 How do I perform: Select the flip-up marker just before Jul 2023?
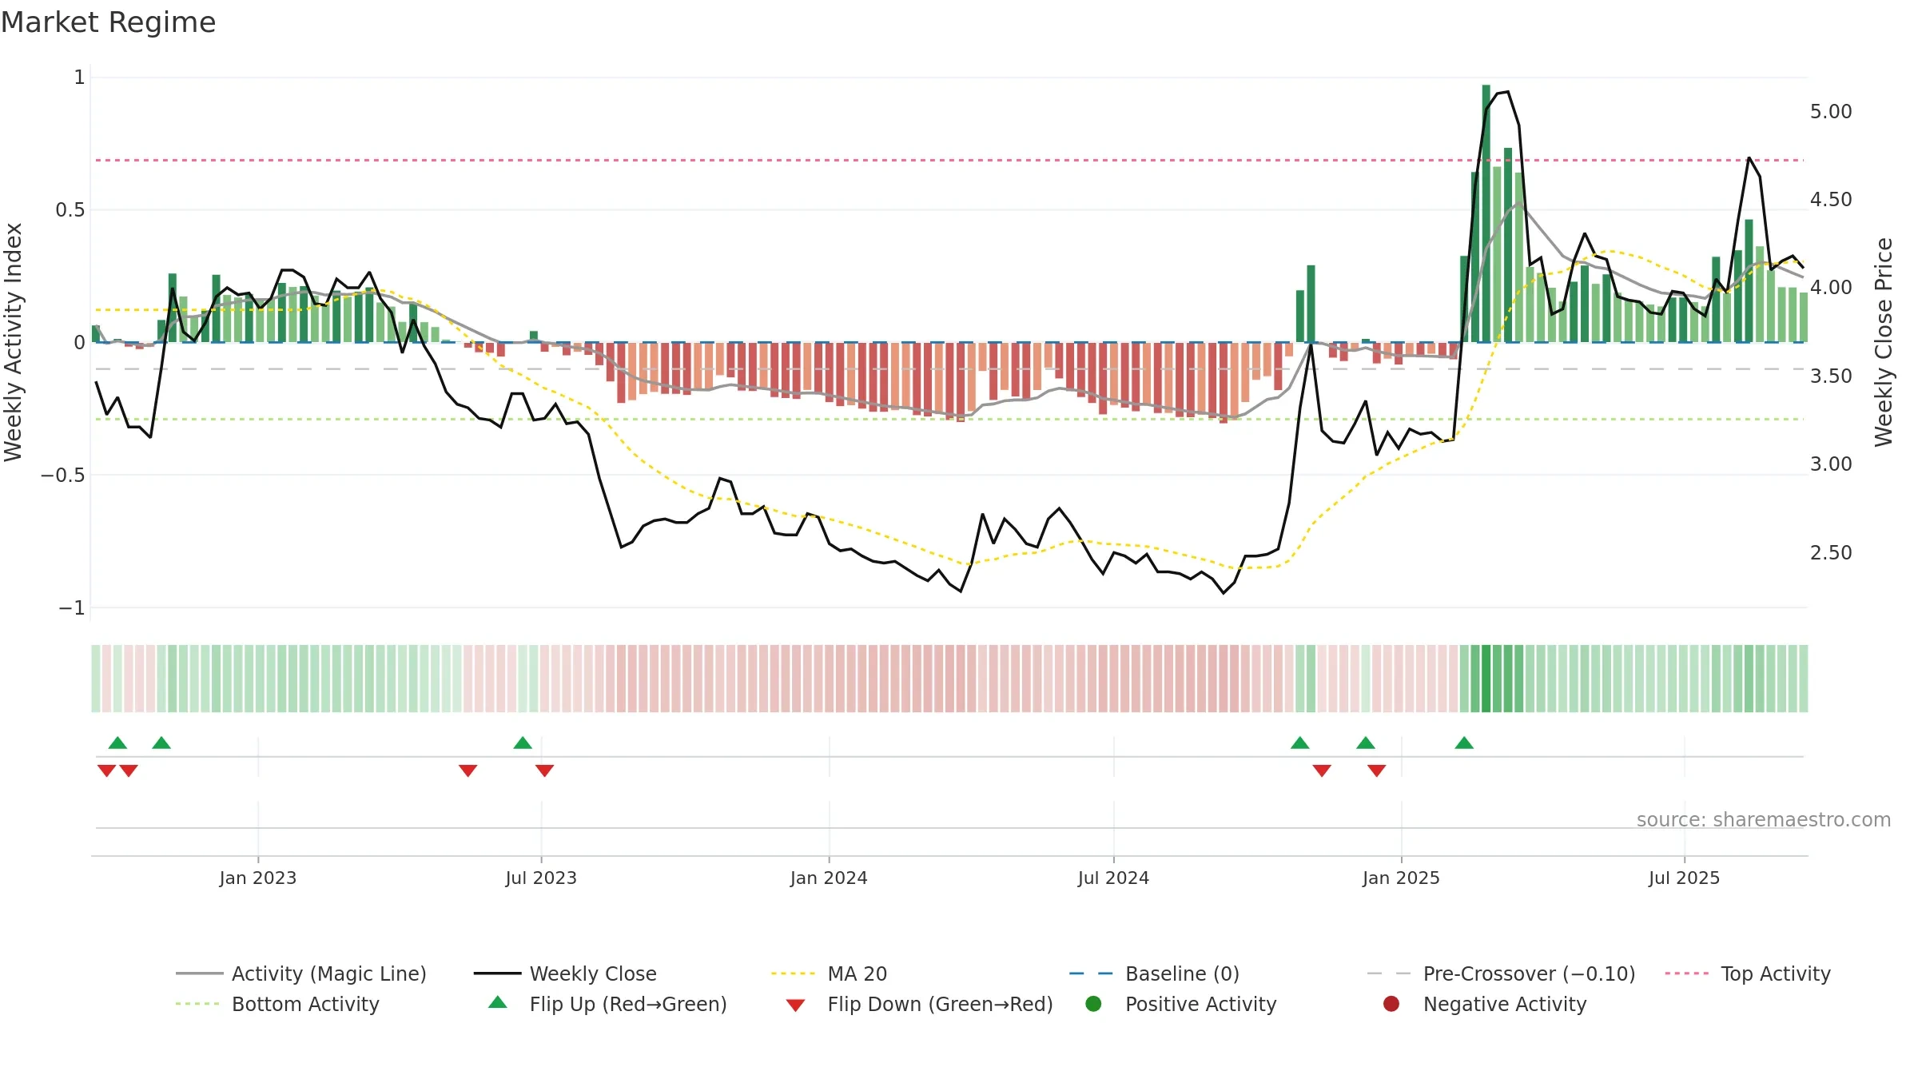click(x=523, y=743)
